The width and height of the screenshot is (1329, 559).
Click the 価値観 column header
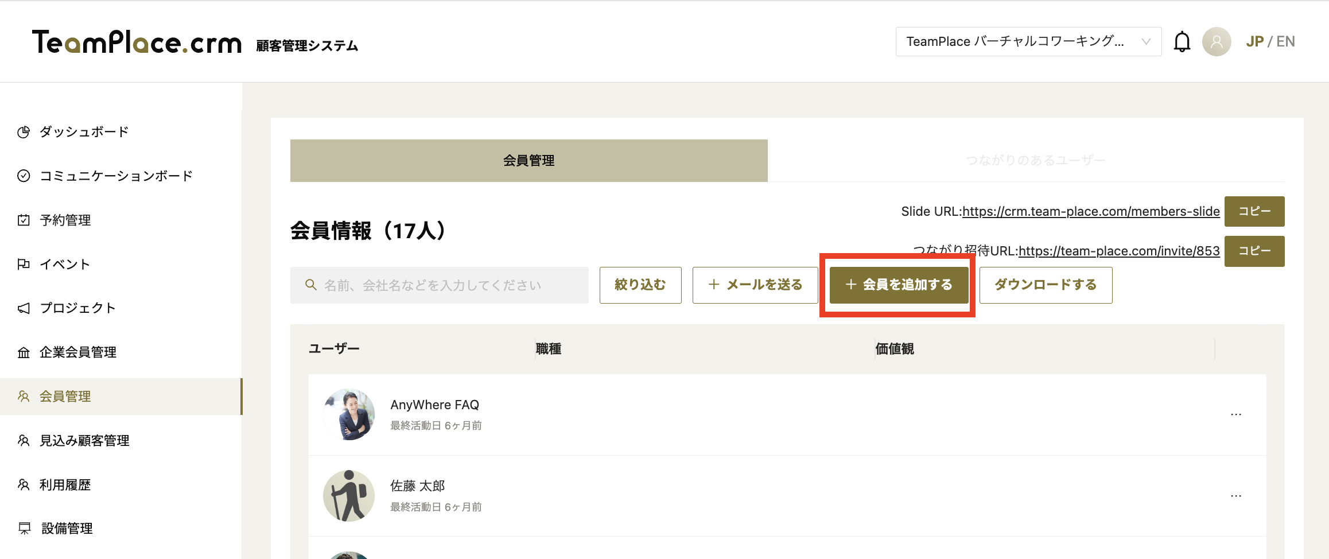tap(895, 348)
